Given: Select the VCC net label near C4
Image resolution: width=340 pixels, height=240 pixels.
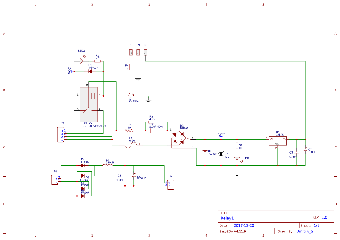Looking at the screenshot, I should point(222,135).
